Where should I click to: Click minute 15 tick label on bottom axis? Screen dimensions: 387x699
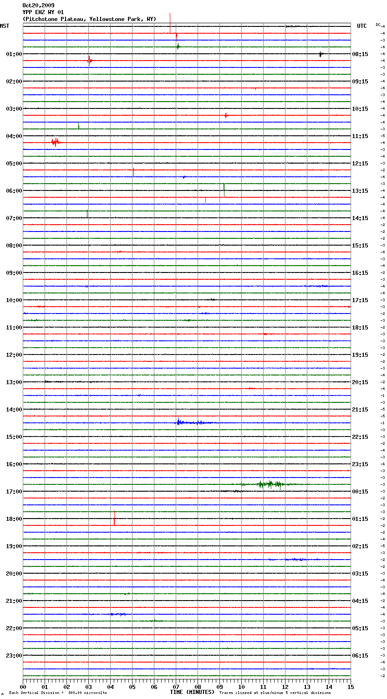[x=351, y=687]
